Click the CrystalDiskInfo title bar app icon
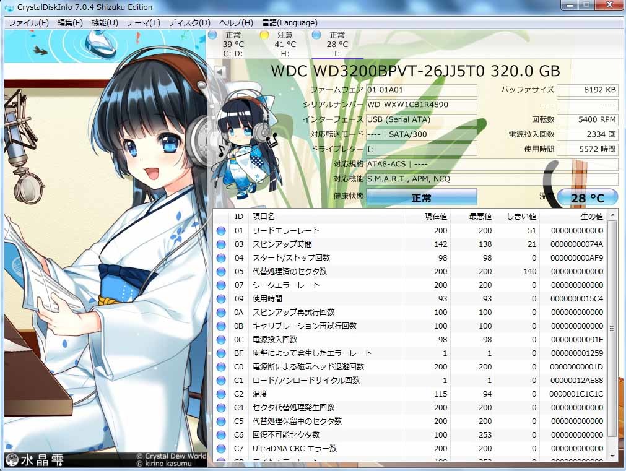Image resolution: width=626 pixels, height=471 pixels. (x=9, y=7)
